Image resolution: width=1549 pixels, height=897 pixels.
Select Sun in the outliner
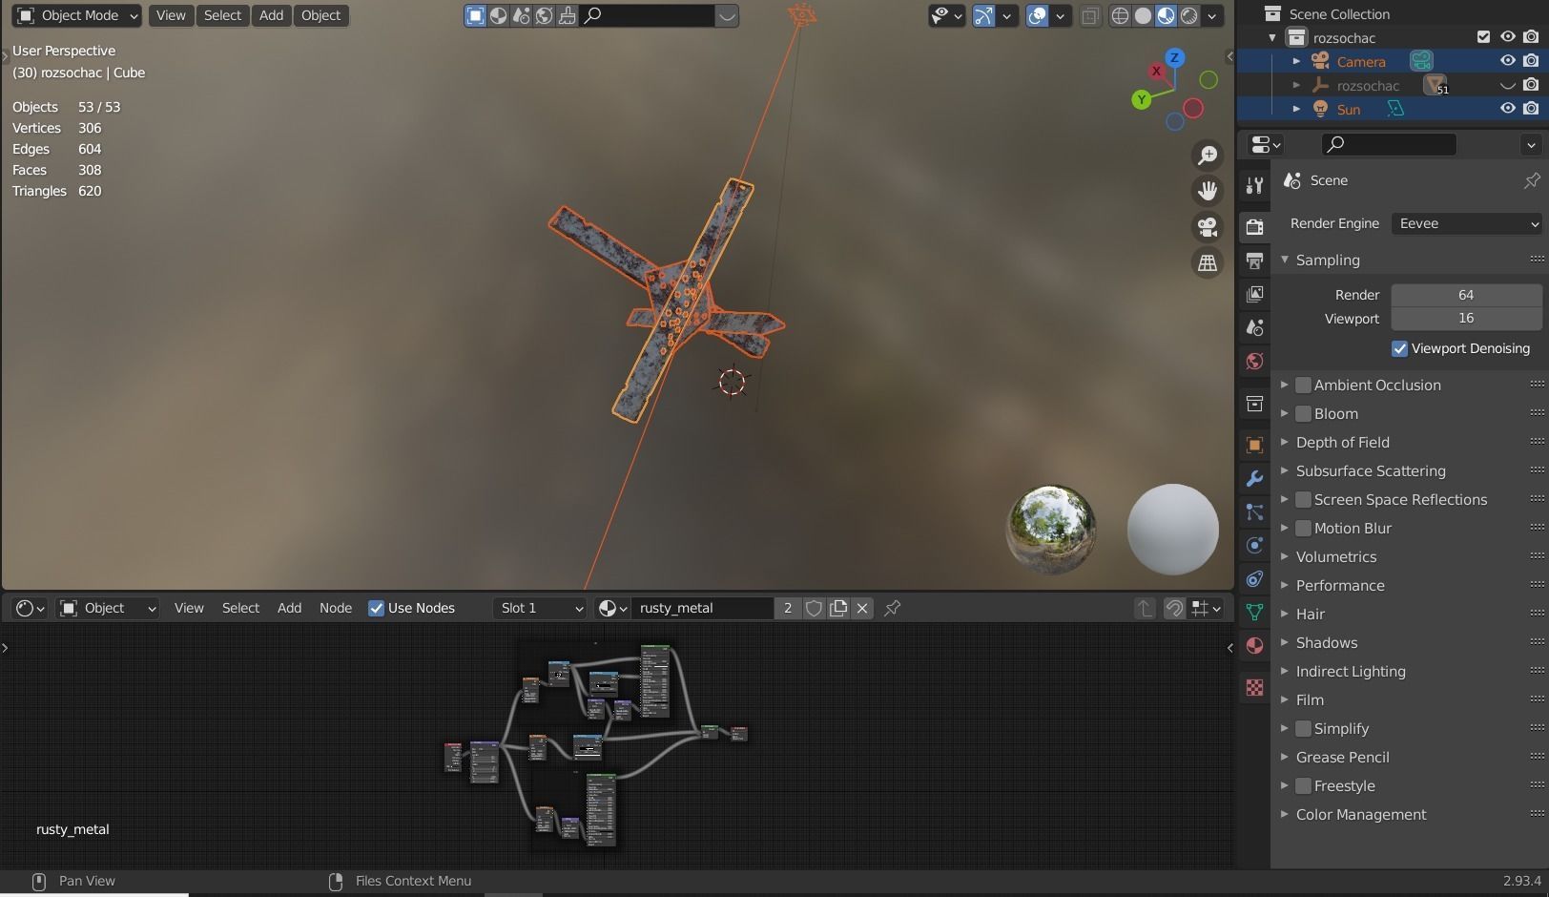pos(1348,109)
